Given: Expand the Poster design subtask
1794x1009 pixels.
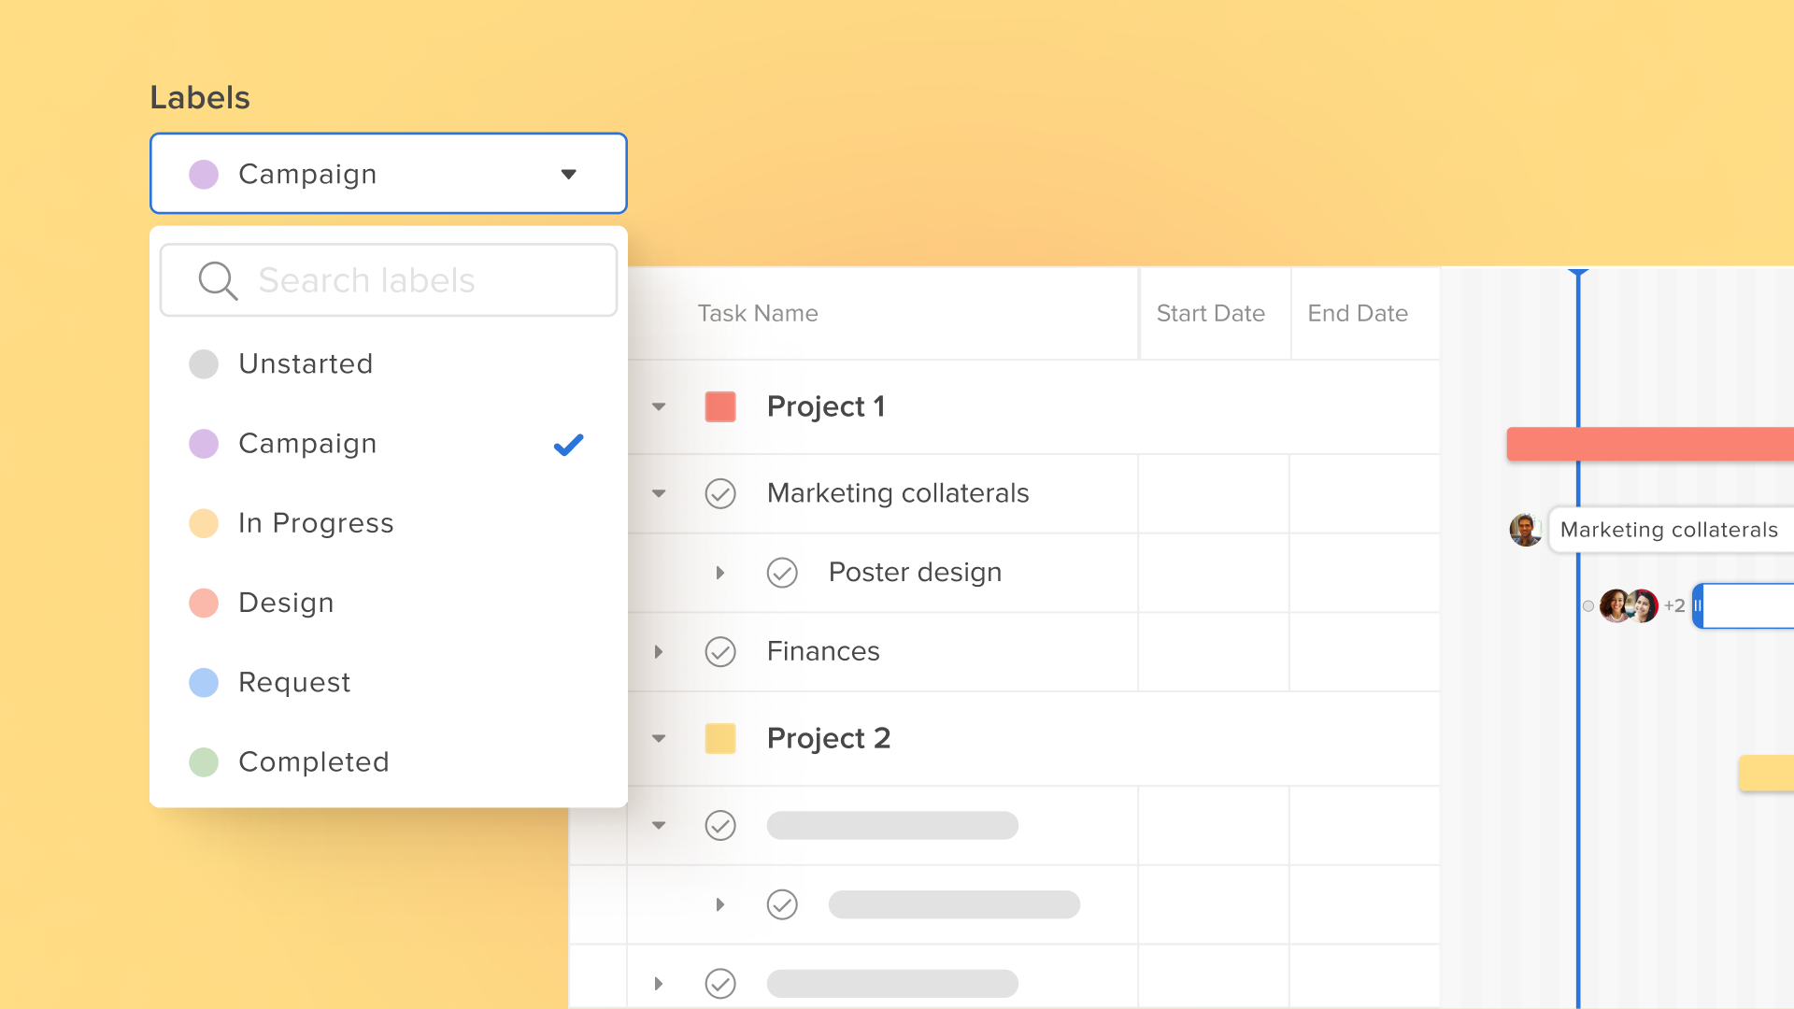Looking at the screenshot, I should click(720, 573).
